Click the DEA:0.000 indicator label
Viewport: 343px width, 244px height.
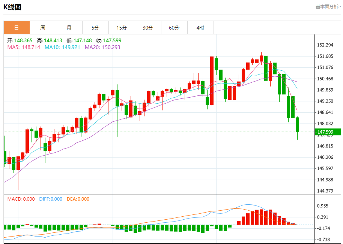[x=78, y=199]
